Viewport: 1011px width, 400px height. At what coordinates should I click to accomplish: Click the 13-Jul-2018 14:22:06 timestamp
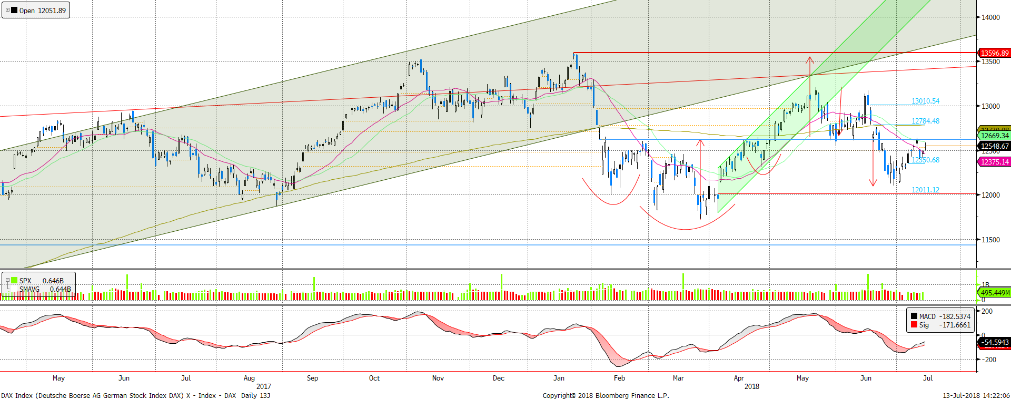[976, 395]
